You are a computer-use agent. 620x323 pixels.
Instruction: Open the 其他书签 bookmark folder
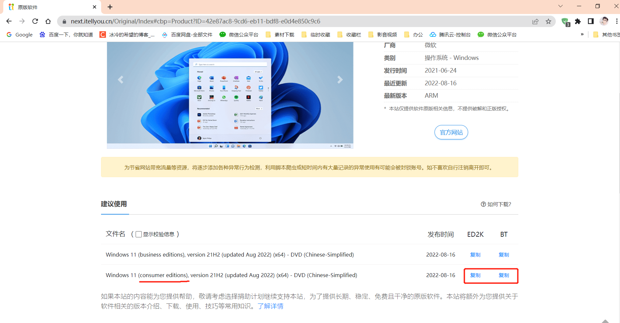[x=606, y=35]
